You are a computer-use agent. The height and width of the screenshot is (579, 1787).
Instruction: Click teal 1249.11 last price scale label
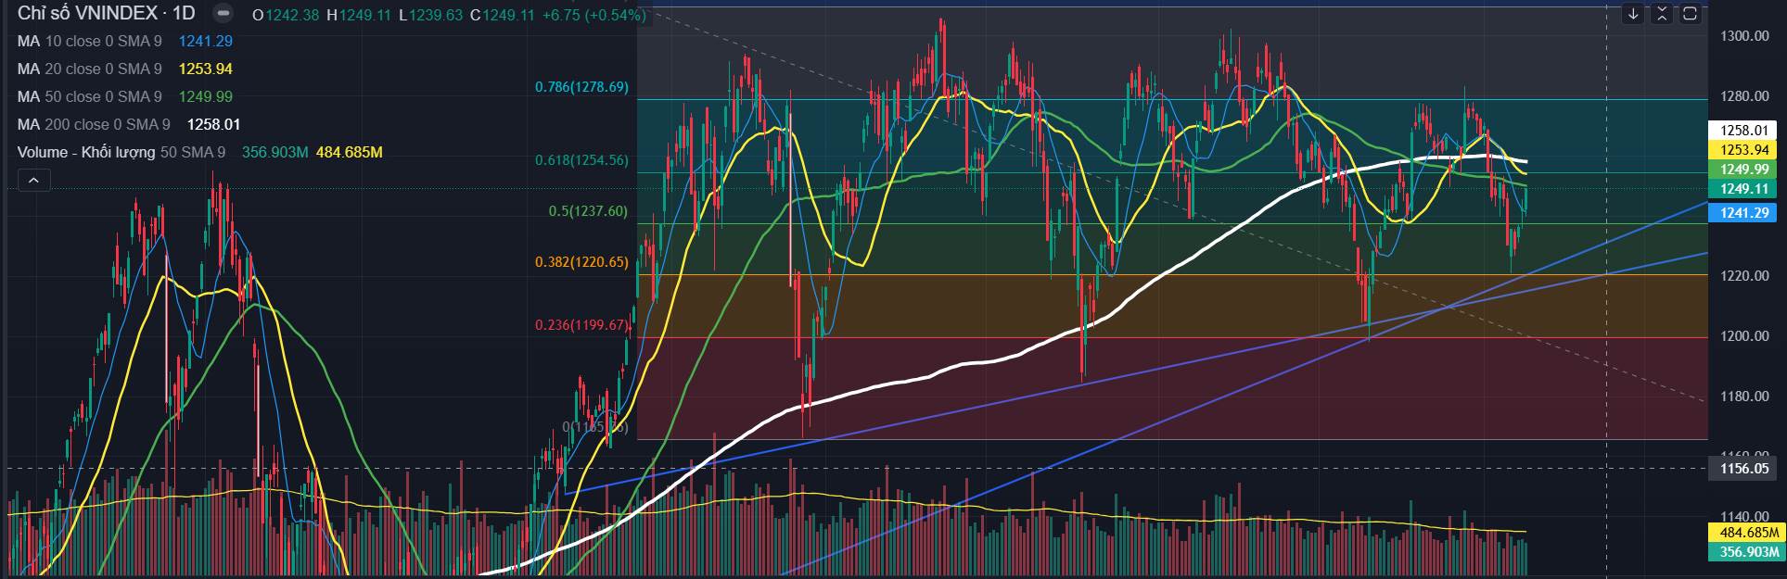[1745, 188]
